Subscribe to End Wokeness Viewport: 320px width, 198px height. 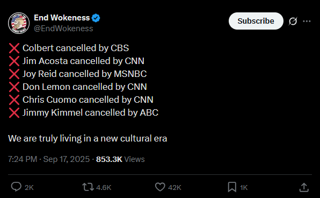tap(256, 21)
